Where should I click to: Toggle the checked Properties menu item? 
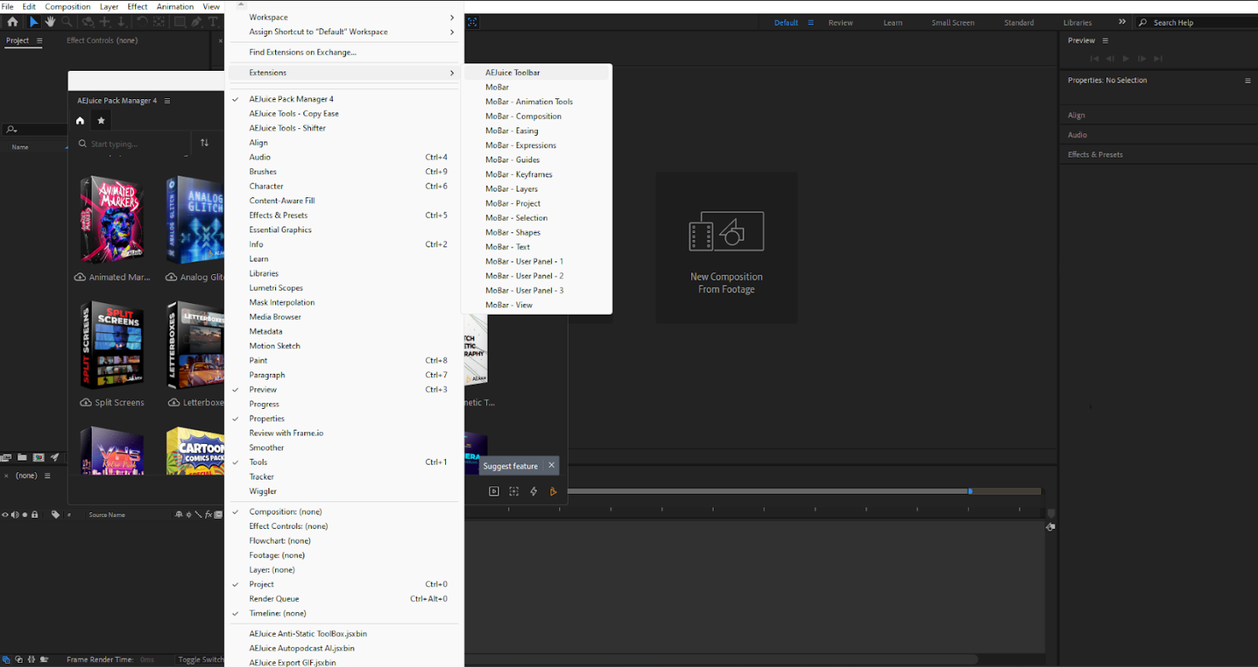pos(345,419)
